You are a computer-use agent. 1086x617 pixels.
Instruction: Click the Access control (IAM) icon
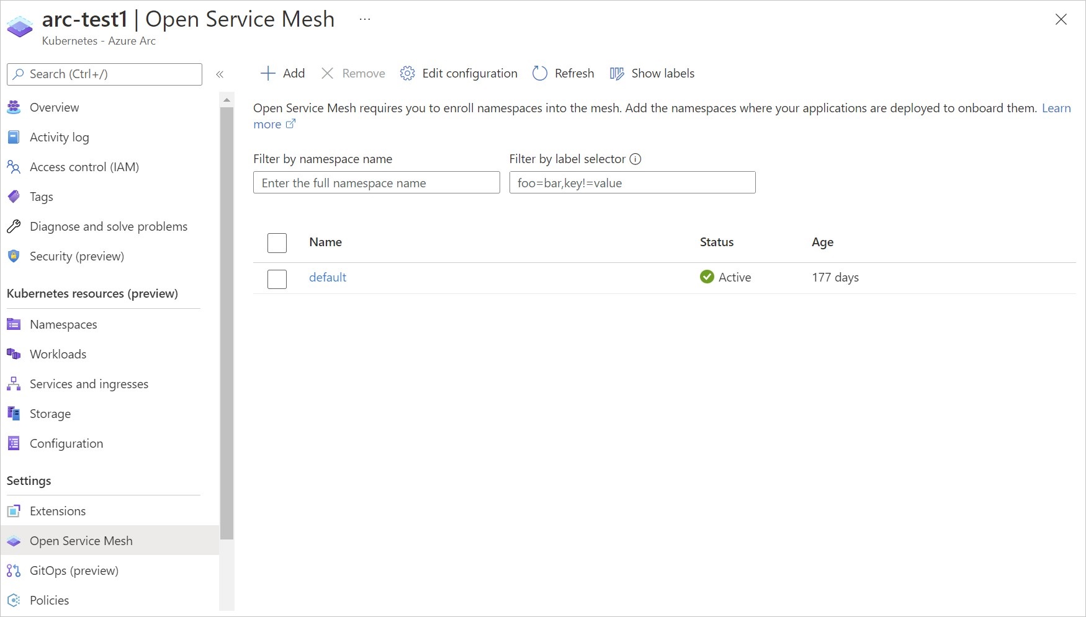click(14, 167)
